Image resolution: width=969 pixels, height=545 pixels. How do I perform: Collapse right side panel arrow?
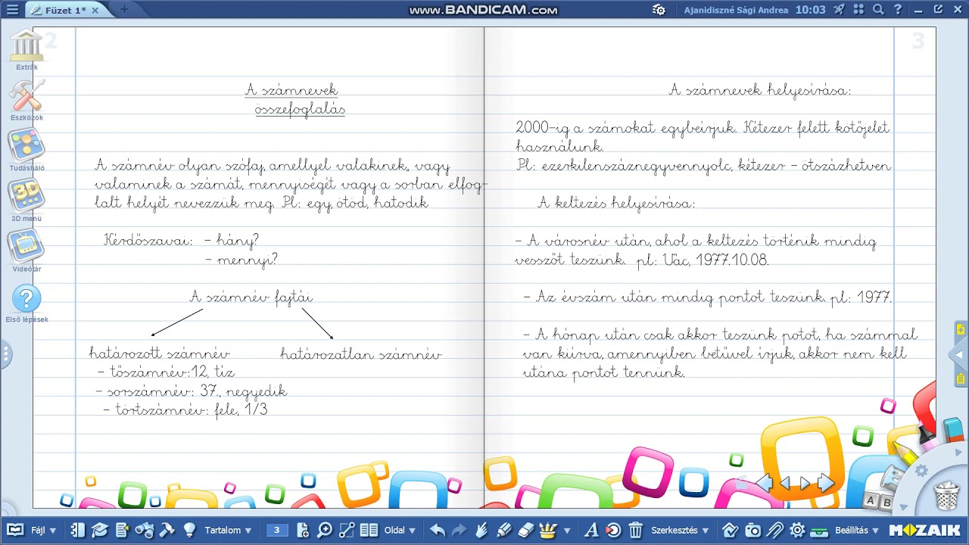(x=957, y=353)
